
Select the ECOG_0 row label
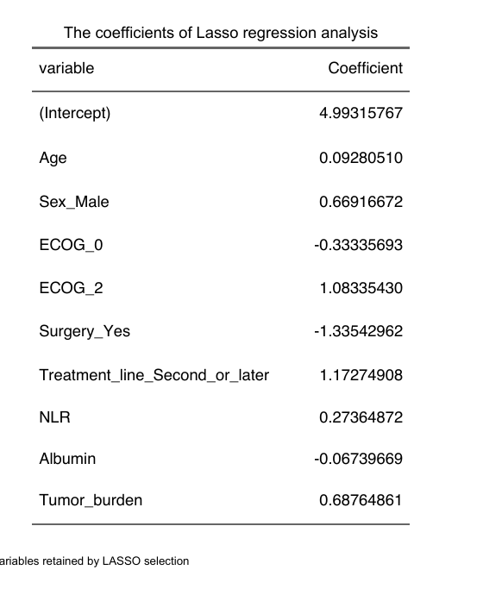coord(71,245)
